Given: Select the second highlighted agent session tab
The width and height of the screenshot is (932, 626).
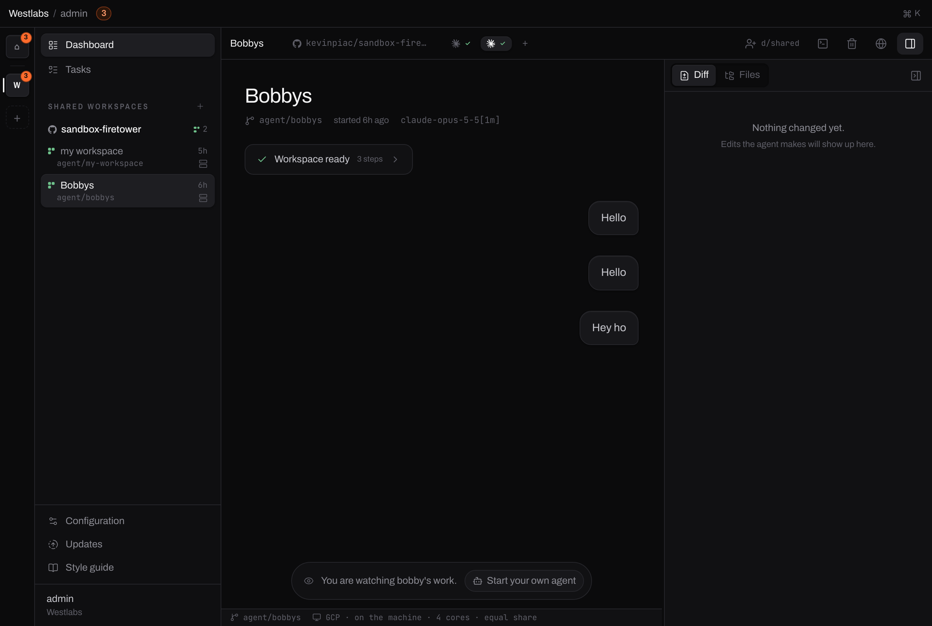Looking at the screenshot, I should click(496, 44).
